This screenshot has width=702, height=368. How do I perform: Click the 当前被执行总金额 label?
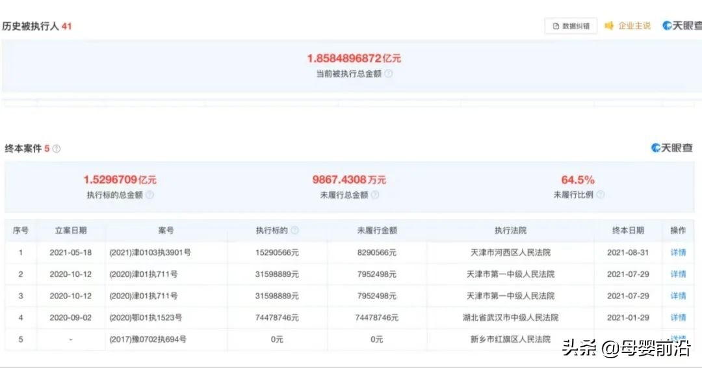point(349,74)
